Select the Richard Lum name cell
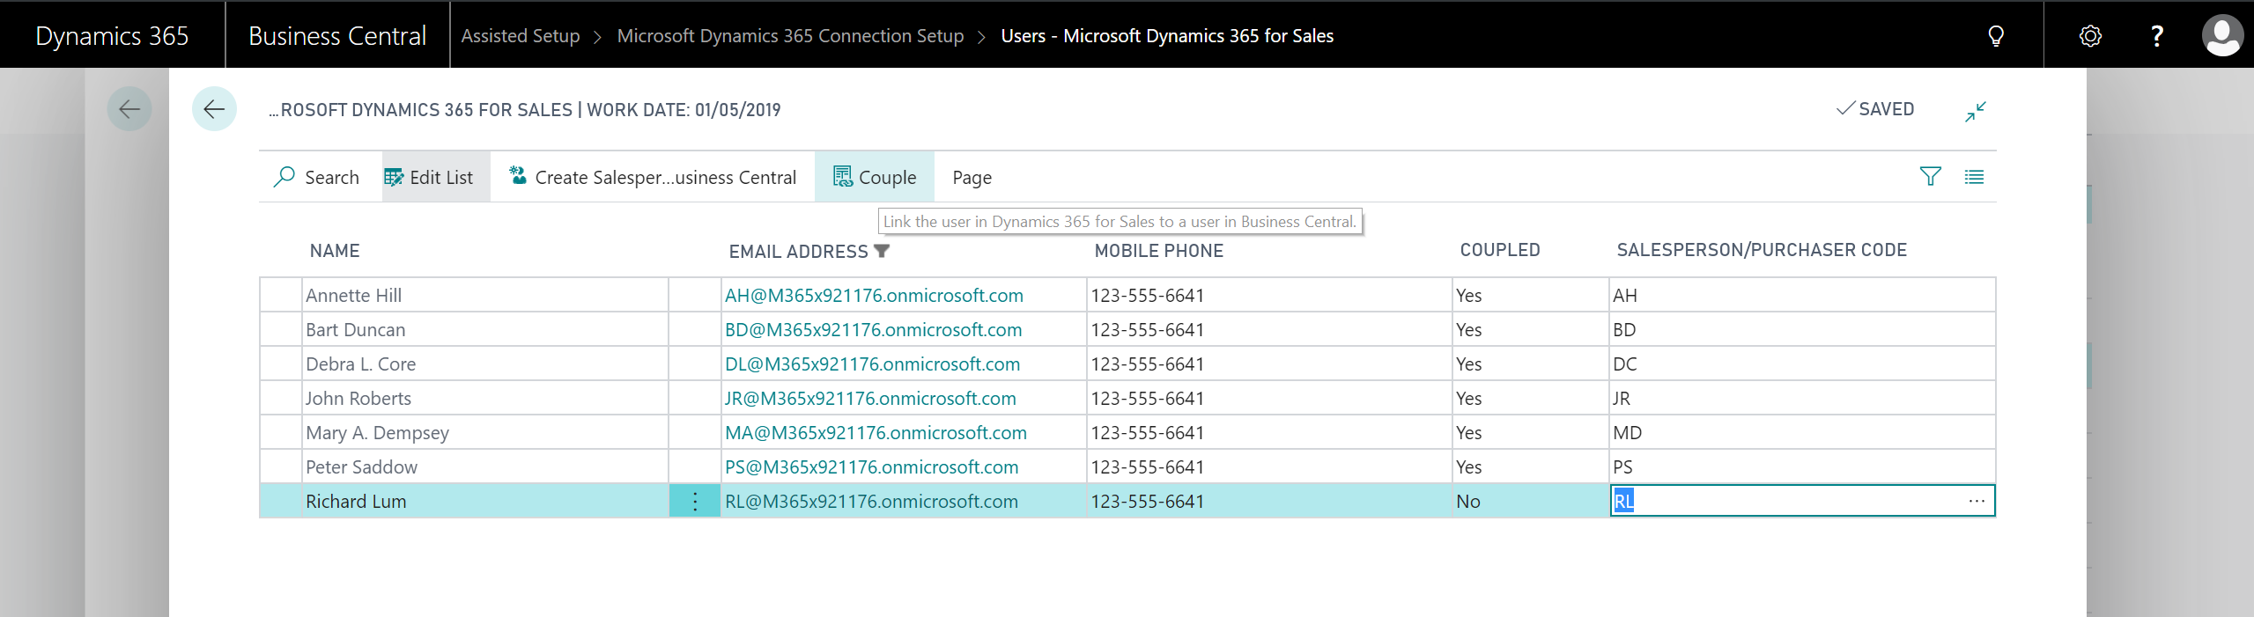Image resolution: width=2254 pixels, height=617 pixels. click(x=484, y=502)
